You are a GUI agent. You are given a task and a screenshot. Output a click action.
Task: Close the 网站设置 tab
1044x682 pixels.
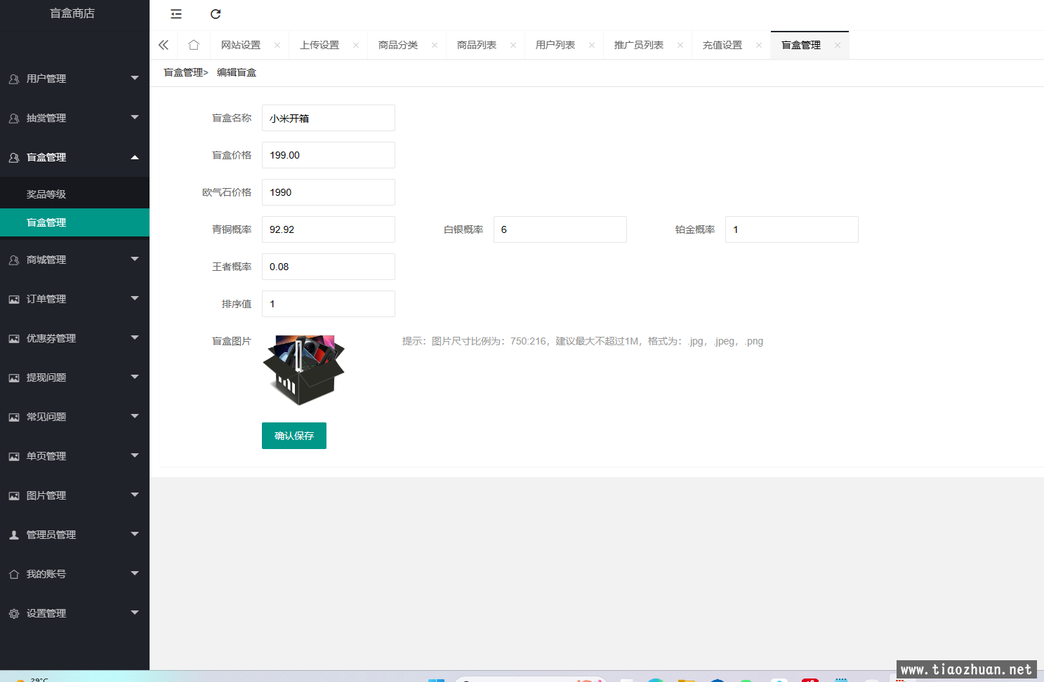pos(277,46)
